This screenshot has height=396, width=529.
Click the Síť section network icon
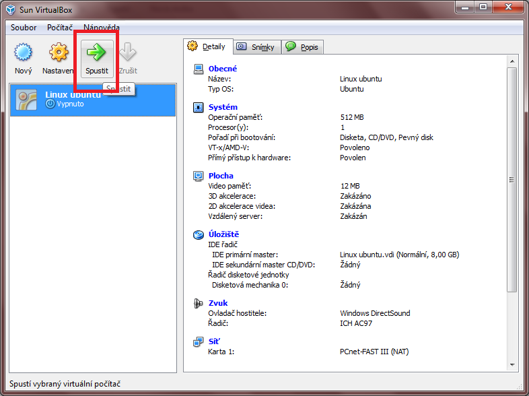point(199,341)
